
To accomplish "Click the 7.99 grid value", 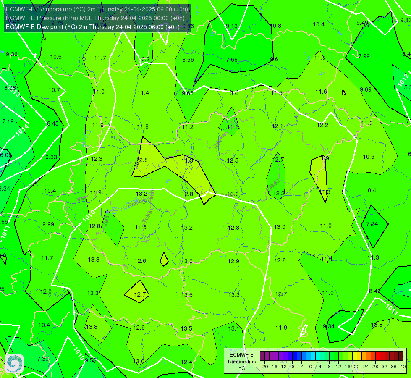I will [364, 56].
